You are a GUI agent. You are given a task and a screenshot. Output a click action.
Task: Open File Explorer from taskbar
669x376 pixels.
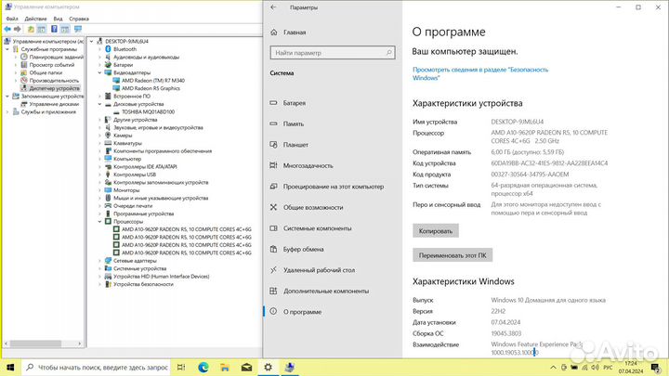(x=225, y=367)
